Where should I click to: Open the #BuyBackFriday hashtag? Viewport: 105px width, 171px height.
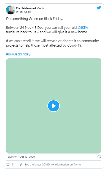(x=18, y=54)
